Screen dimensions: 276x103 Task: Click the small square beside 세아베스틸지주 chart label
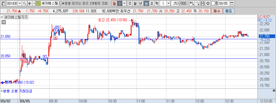pyautogui.click(x=2, y=17)
